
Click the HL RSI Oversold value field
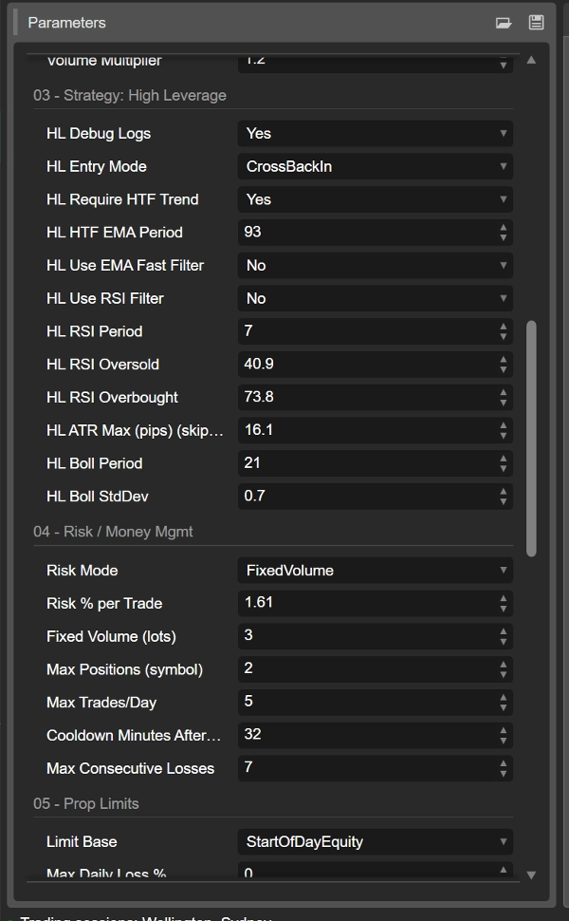pos(365,365)
